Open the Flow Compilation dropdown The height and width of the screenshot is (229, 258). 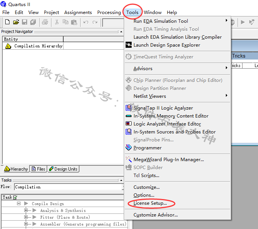coord(123,187)
